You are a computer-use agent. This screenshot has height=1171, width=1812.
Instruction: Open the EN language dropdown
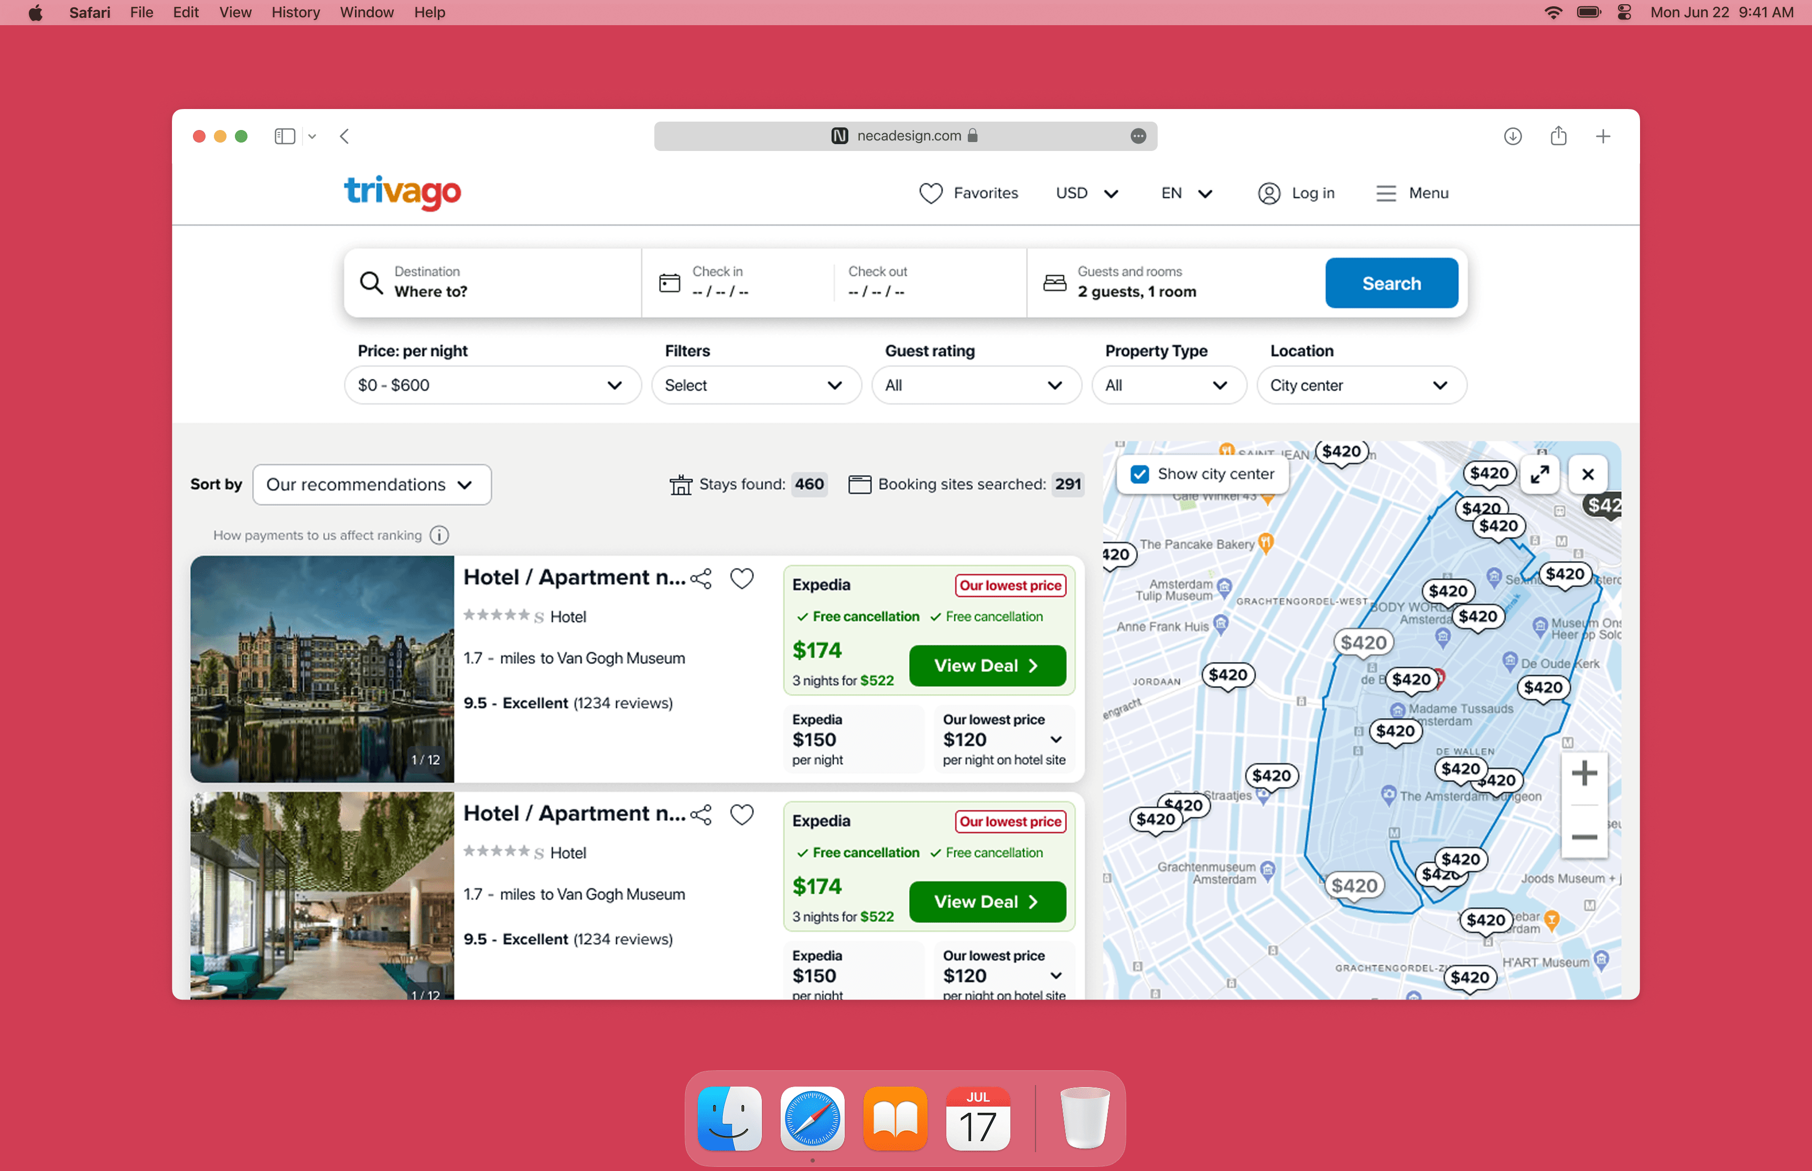1187,193
